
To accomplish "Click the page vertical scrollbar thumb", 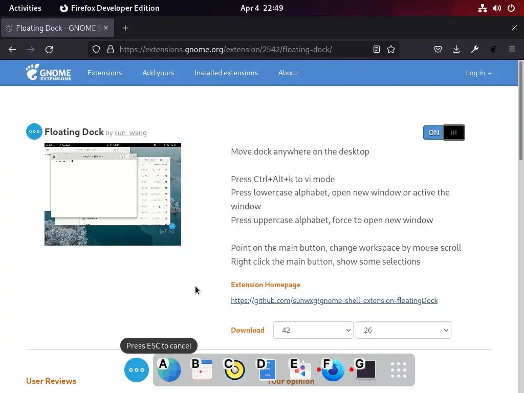I will click(520, 111).
